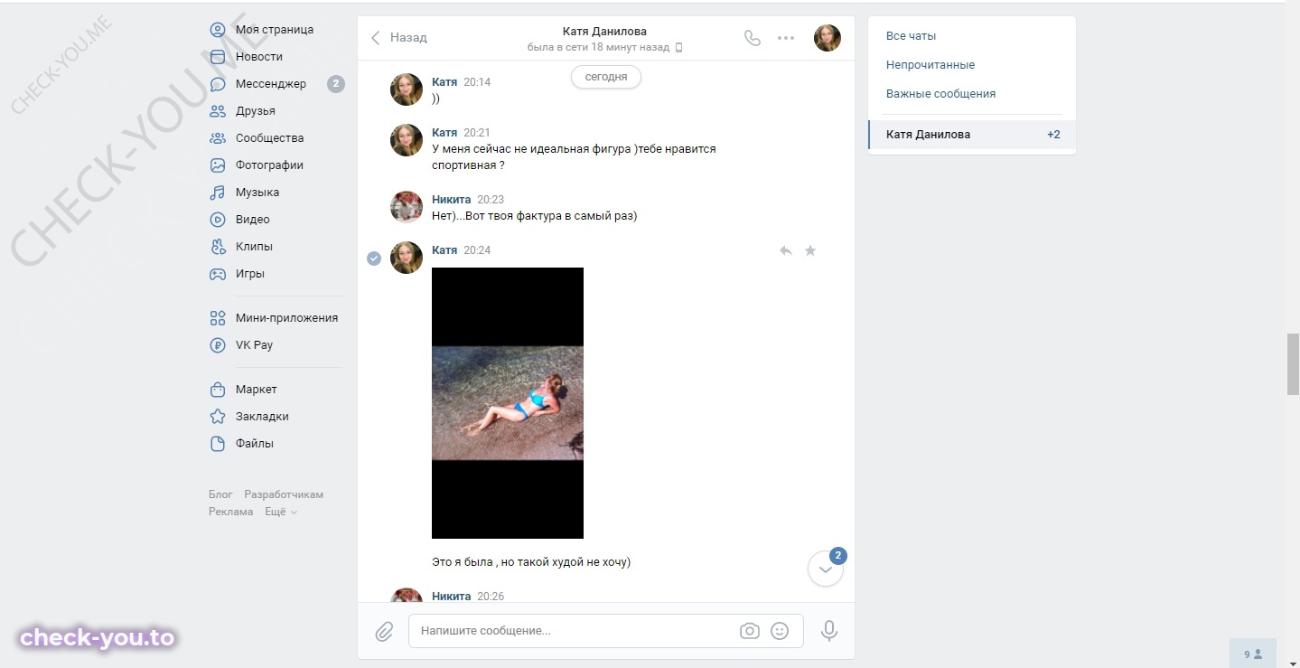Open the Разработчикам footer link
1300x668 pixels.
pyautogui.click(x=284, y=494)
